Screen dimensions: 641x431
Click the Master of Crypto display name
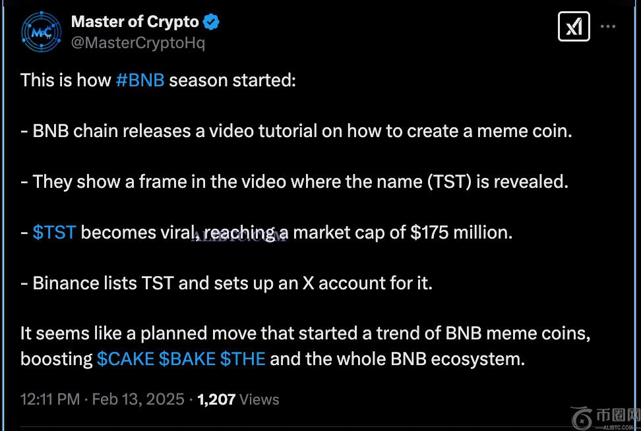pos(135,22)
